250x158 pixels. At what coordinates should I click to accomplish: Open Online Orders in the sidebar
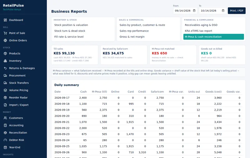point(23,40)
